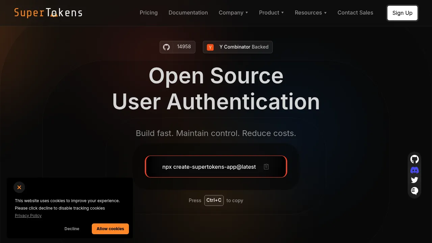Viewport: 432px width, 243px height.
Task: Click the GitHub icon in star badge
Action: click(x=166, y=47)
